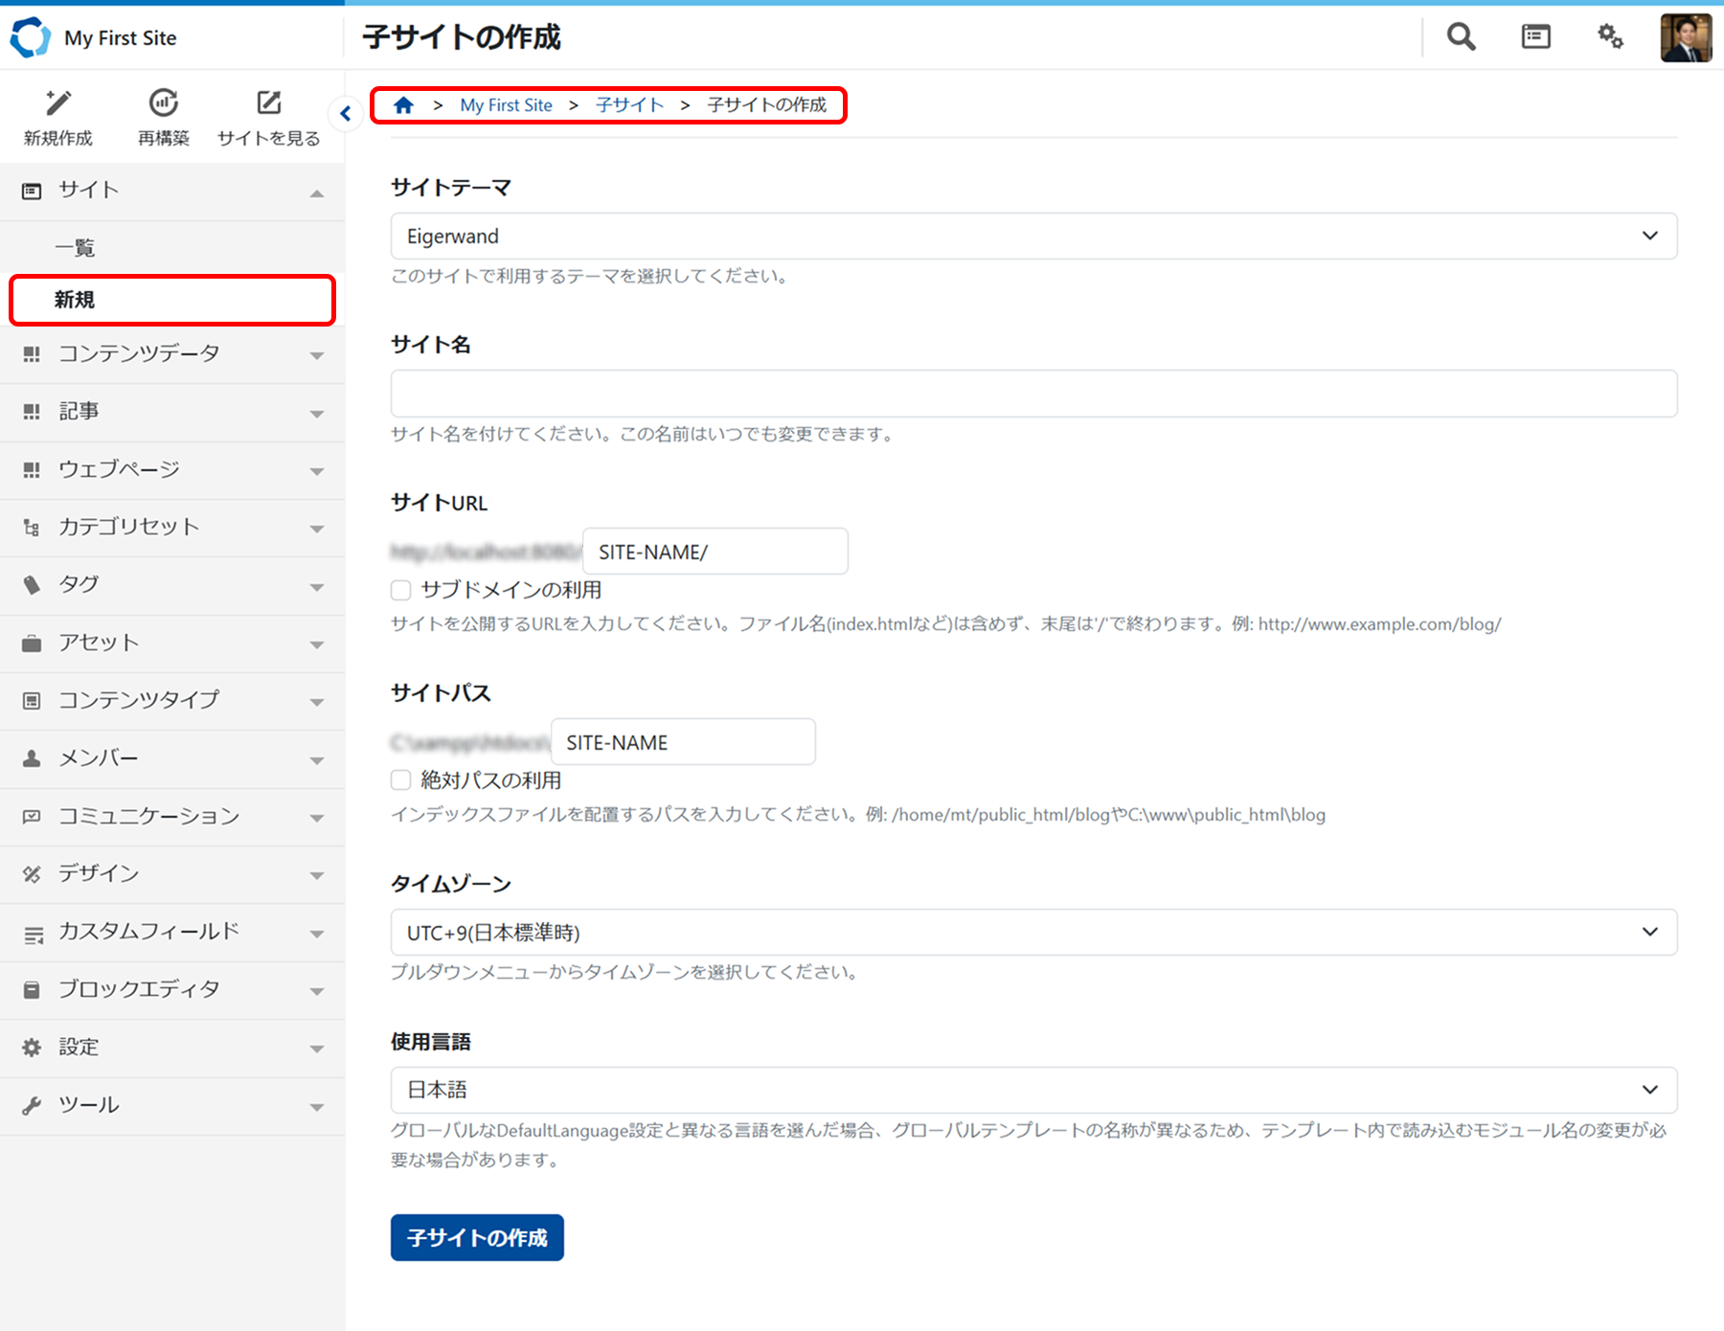Open My First Site breadcrumb link
The image size is (1724, 1331).
pyautogui.click(x=506, y=104)
